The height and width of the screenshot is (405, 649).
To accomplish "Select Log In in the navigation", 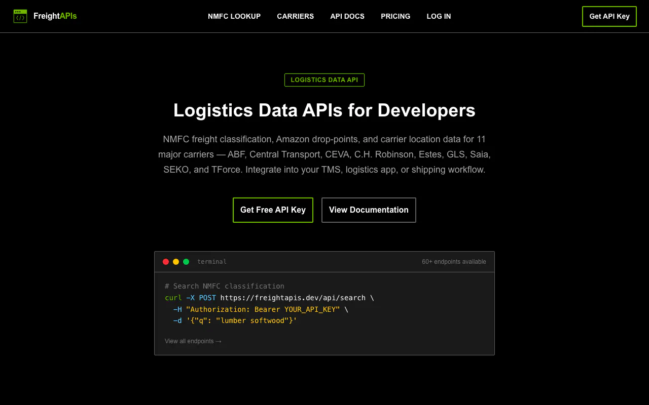I will [439, 16].
